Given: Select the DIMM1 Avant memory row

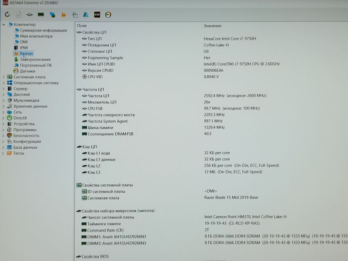Looking at the screenshot, I should point(212,236).
